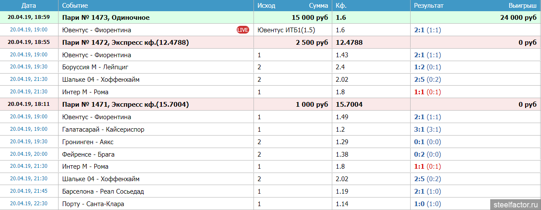
Task: Click the Кф. column header
Action: pyautogui.click(x=341, y=6)
